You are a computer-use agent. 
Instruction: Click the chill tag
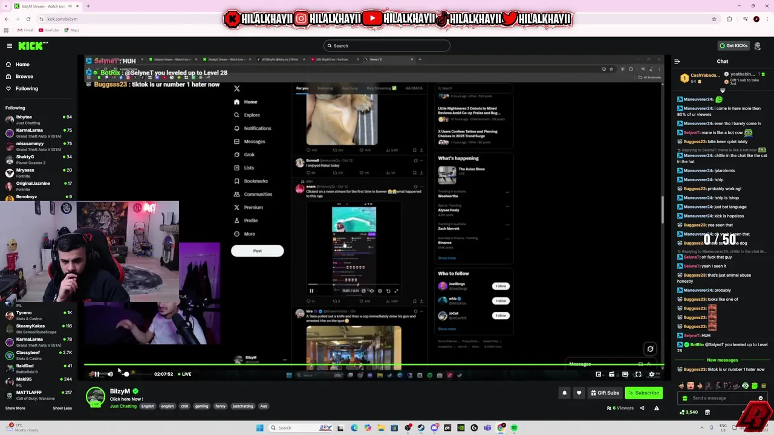point(184,406)
